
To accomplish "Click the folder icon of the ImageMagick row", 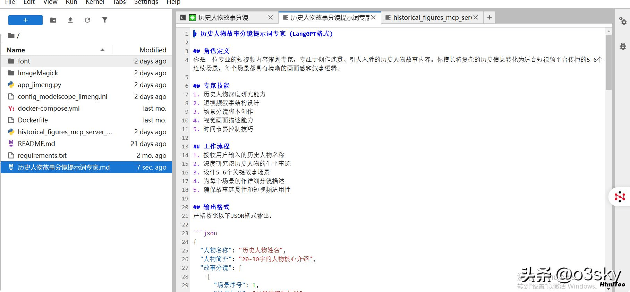I will pos(11,73).
